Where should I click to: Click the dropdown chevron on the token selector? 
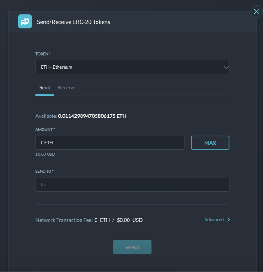tap(226, 67)
